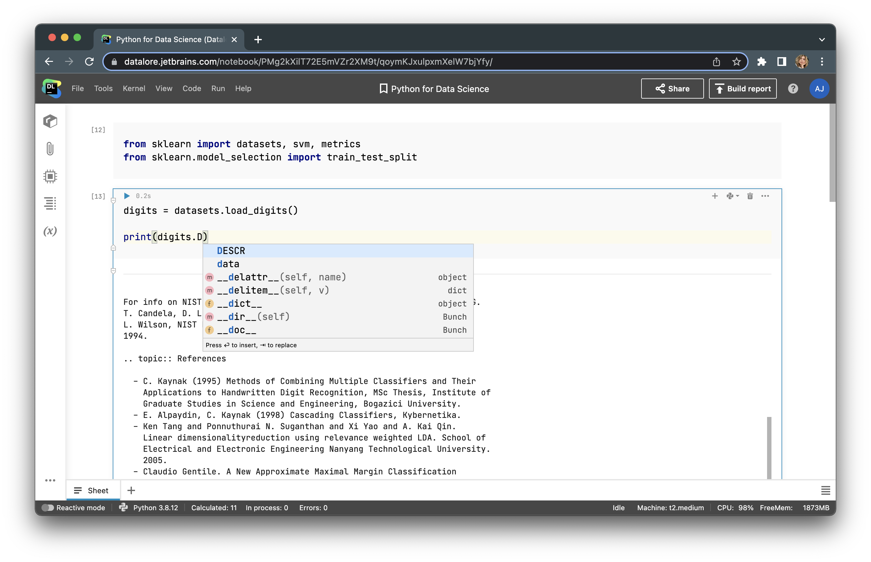Toggle Reactive mode switch
Screen dimensions: 871x562
(47, 508)
